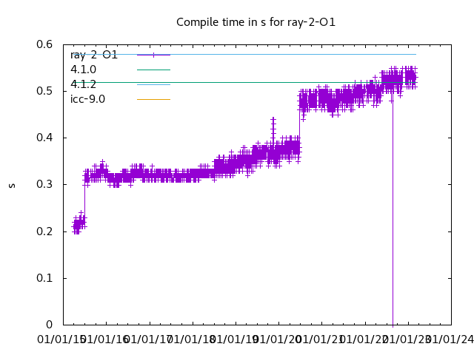Click the green 4.1.0 legend line sample
The height and width of the screenshot is (355, 474).
[153, 70]
